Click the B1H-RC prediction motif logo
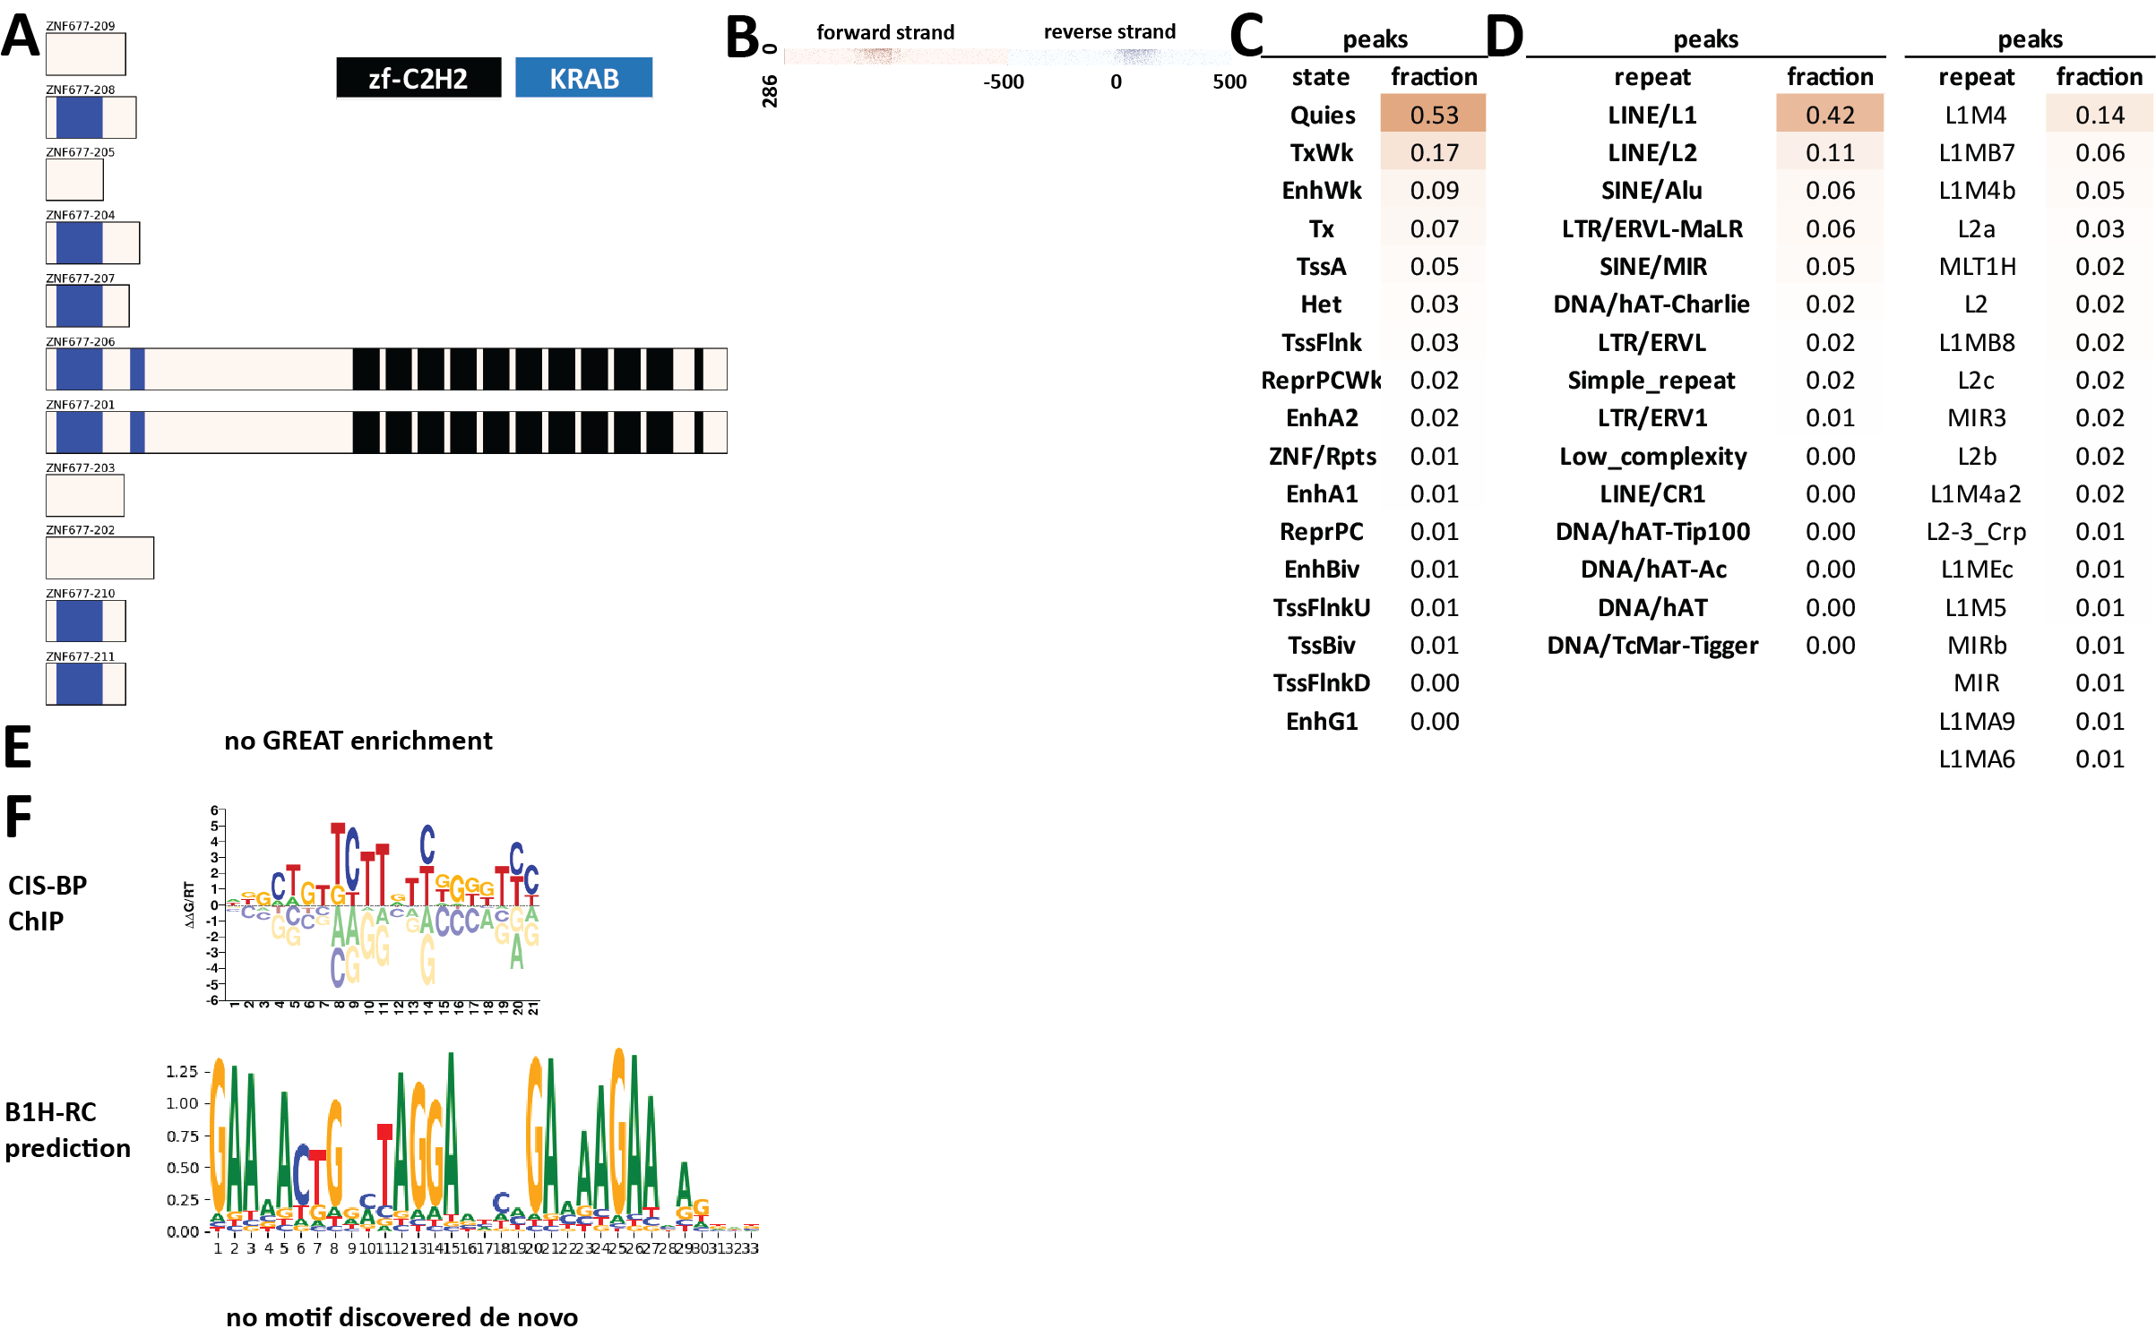 click(x=484, y=1146)
